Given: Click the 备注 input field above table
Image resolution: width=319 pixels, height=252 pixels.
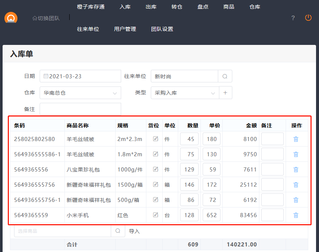Looking at the screenshot, I should 80,109.
